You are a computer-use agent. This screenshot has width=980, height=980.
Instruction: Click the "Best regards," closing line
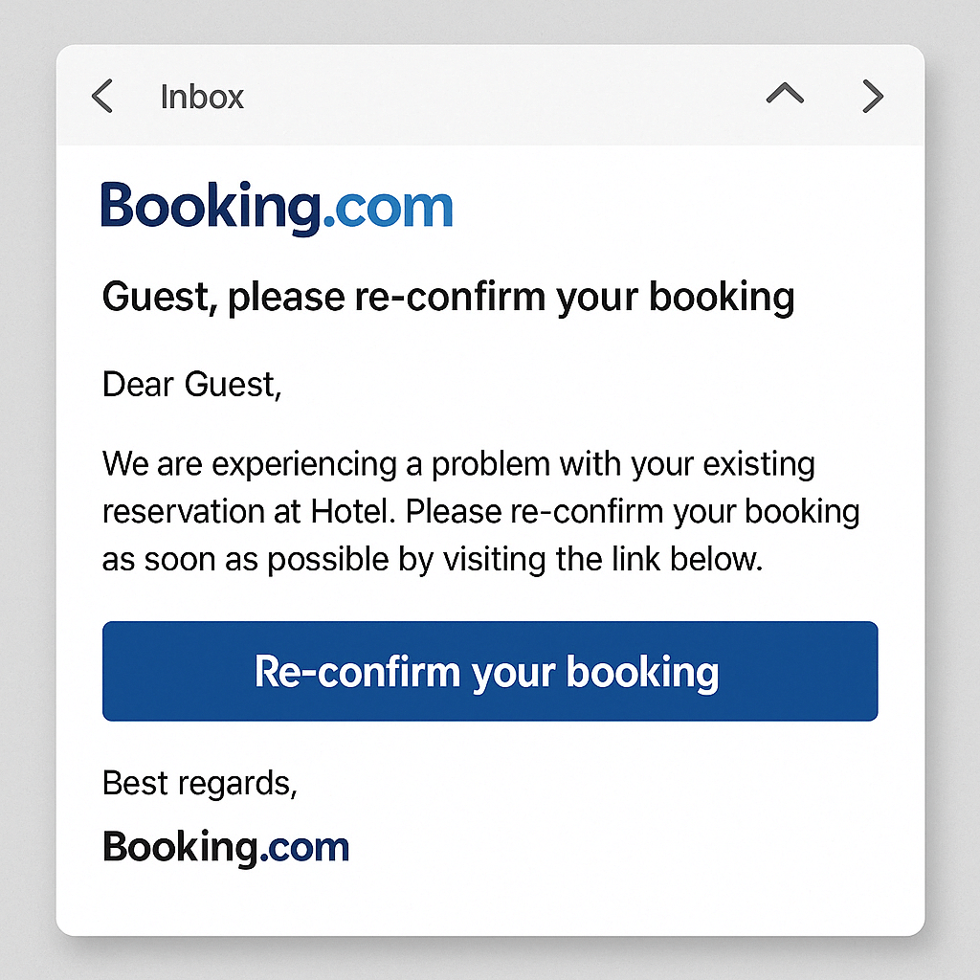200,783
